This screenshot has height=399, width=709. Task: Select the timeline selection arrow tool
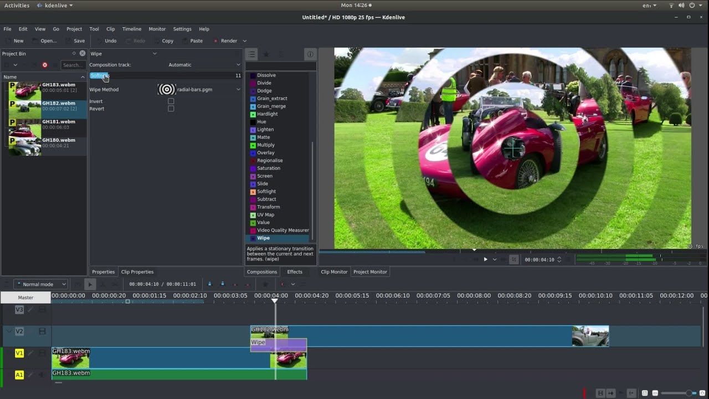[90, 284]
